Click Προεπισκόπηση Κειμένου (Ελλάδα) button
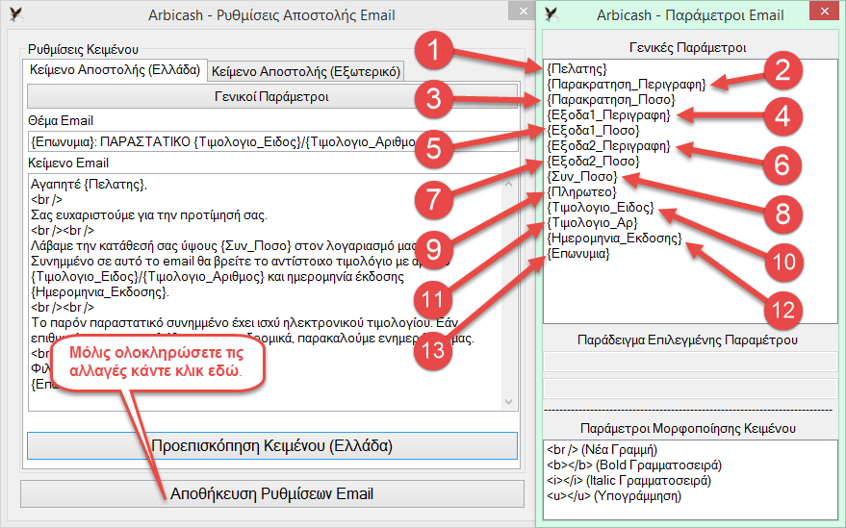846x528 pixels. 272,446
